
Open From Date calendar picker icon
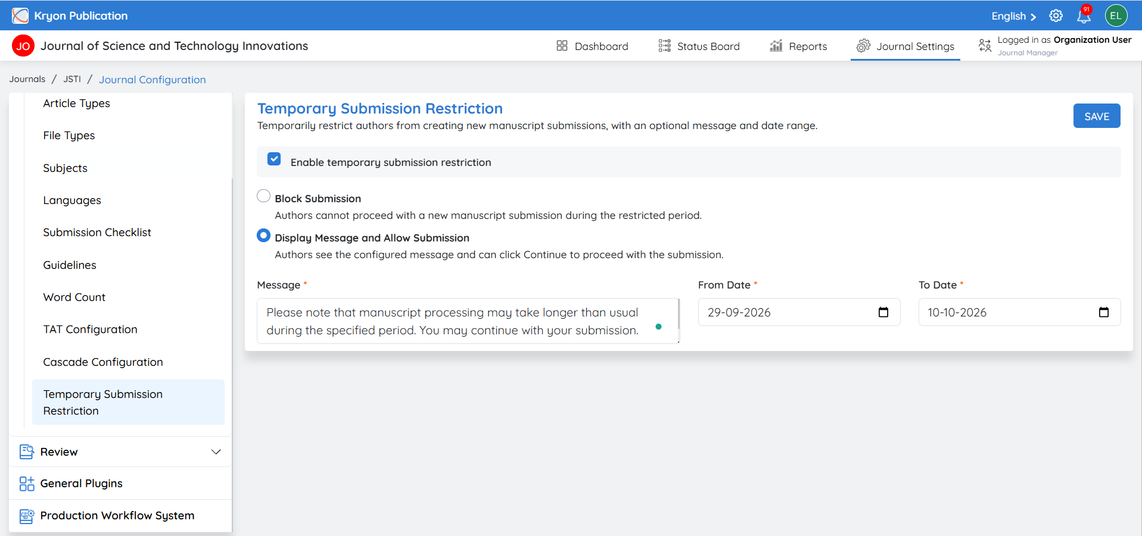(x=883, y=312)
